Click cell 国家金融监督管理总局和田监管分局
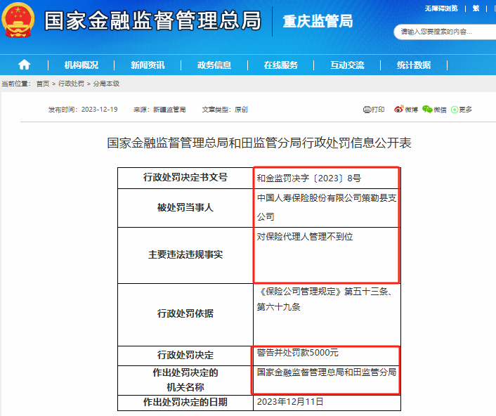This screenshot has width=496, height=416. pos(327,380)
